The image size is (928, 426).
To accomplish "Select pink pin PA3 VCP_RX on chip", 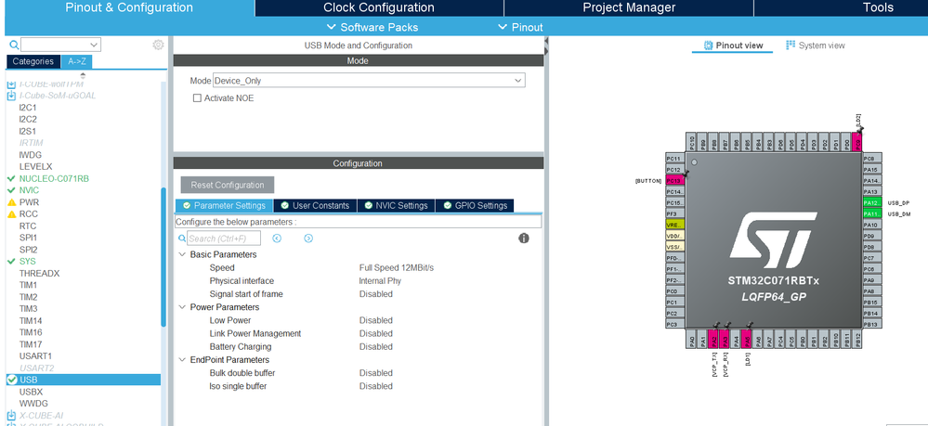I will 725,339.
